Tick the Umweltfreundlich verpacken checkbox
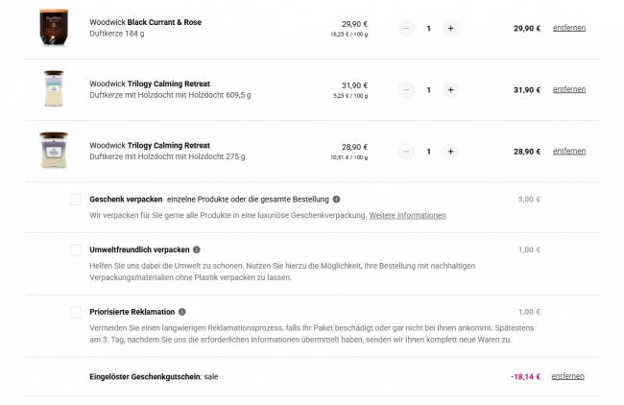The width and height of the screenshot is (624, 405). [x=75, y=250]
